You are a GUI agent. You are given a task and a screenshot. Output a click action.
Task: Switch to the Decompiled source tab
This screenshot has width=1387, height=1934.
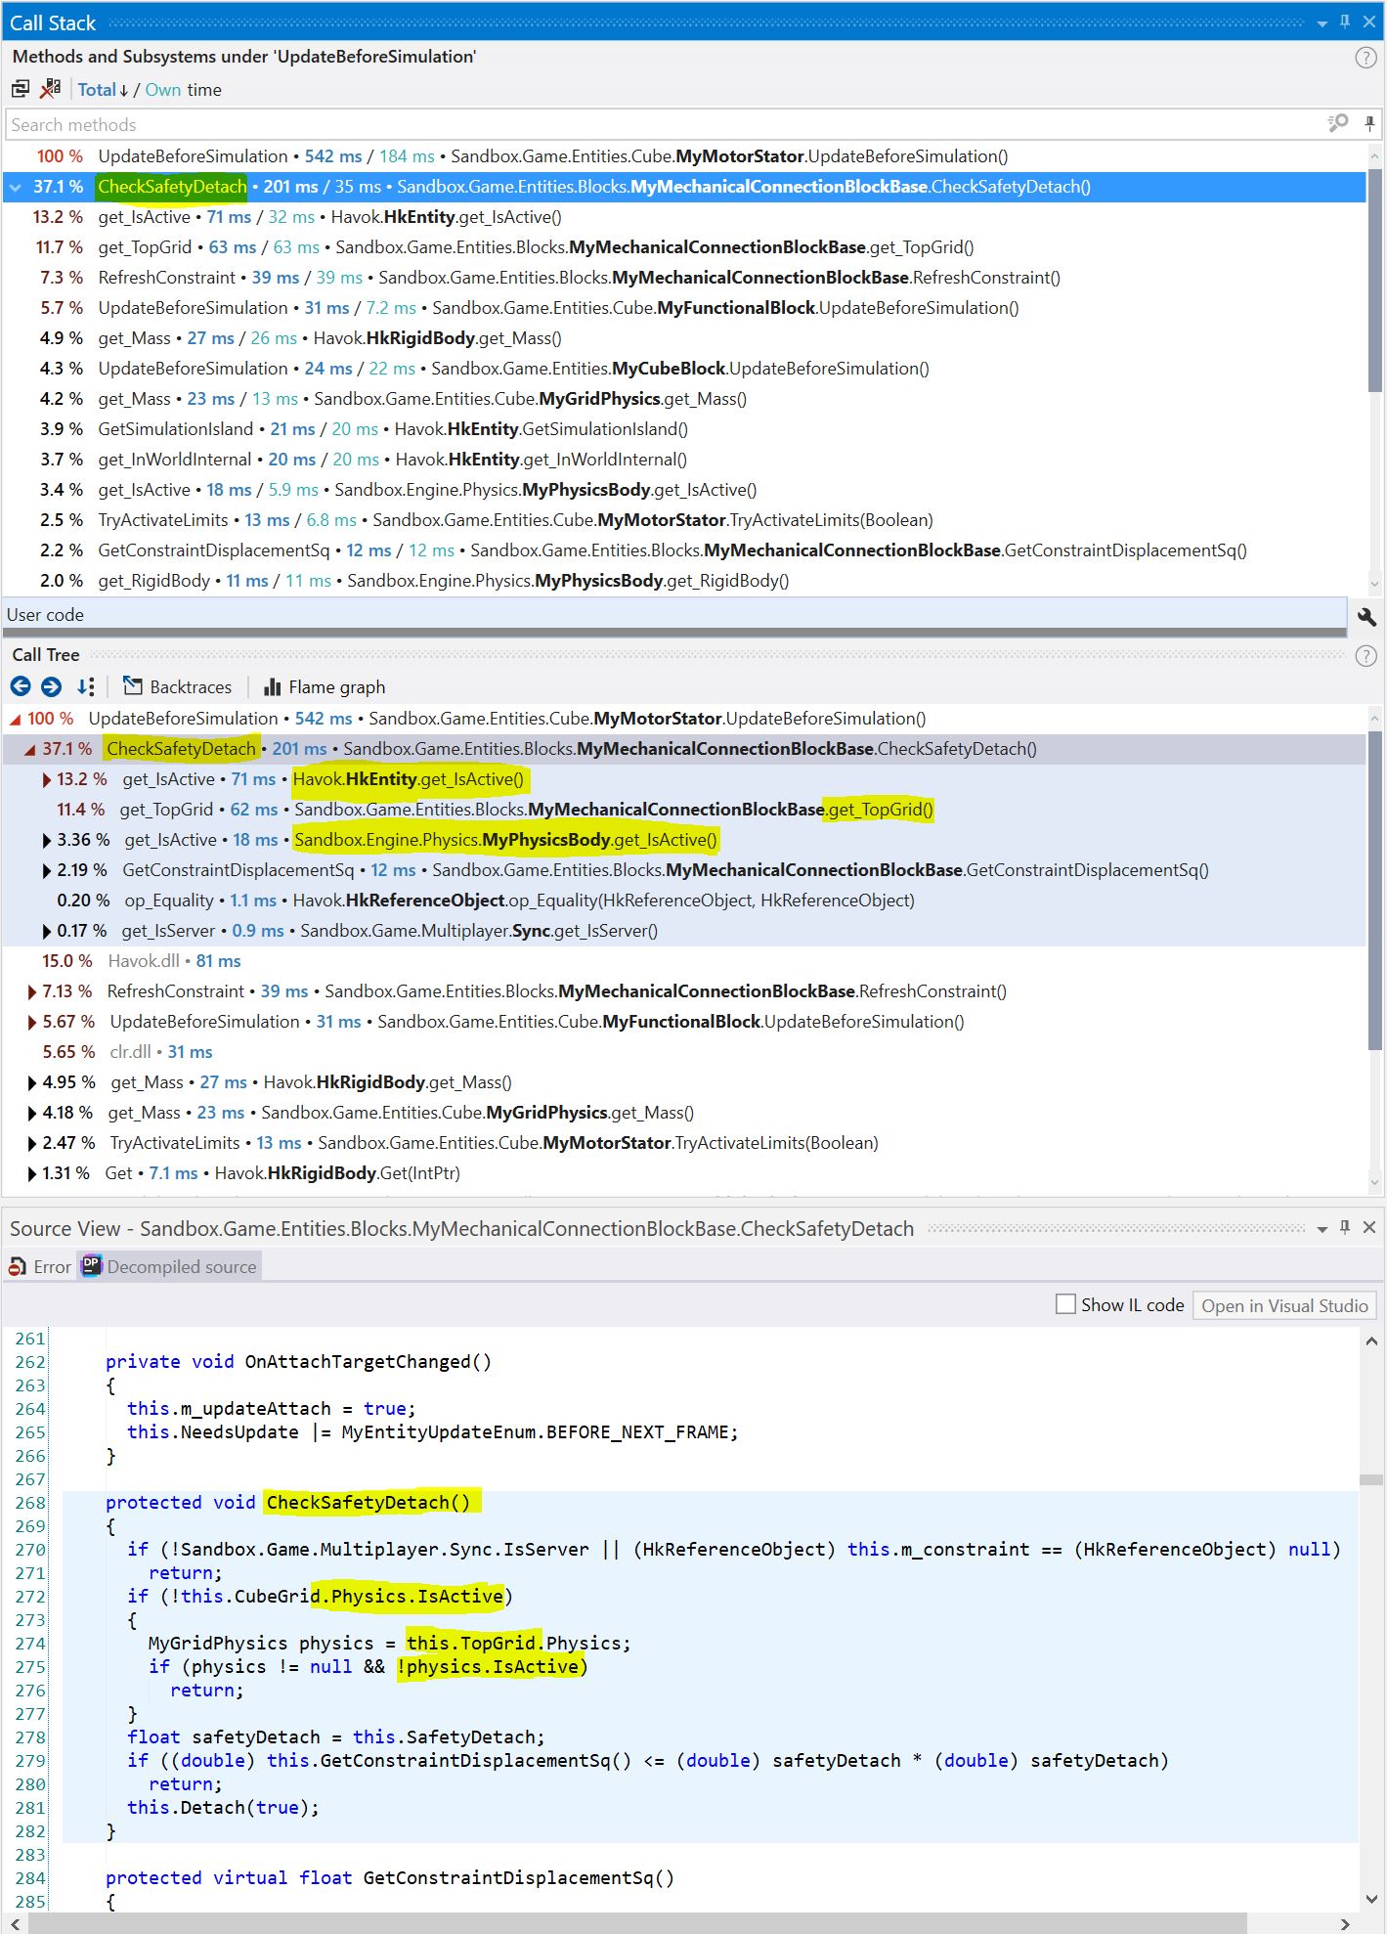click(x=170, y=1266)
